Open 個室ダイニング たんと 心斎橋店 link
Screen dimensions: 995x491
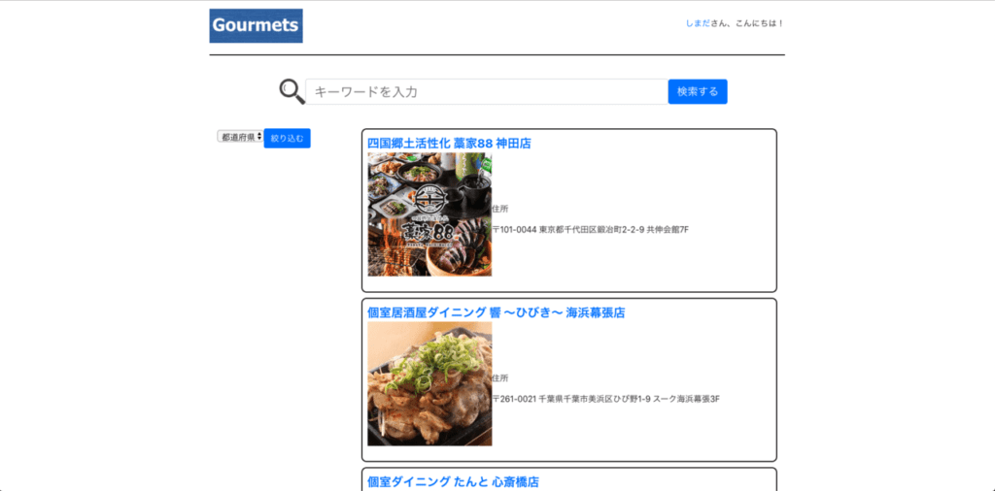453,482
